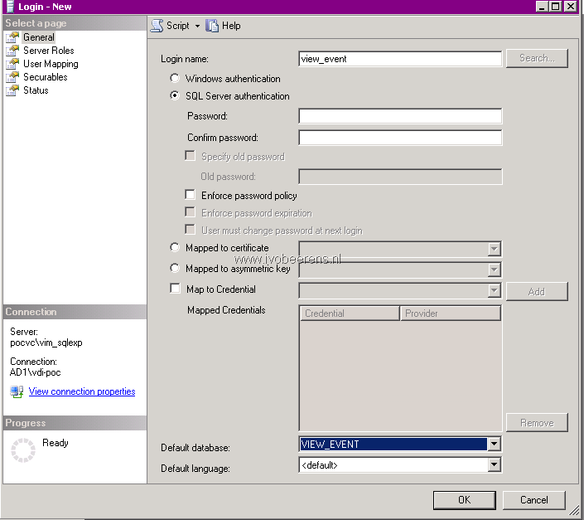
Task: Enable the Enforce password policy checkbox
Action: [190, 195]
